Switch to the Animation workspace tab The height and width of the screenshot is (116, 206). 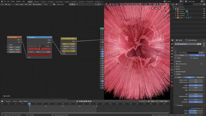click(74, 2)
